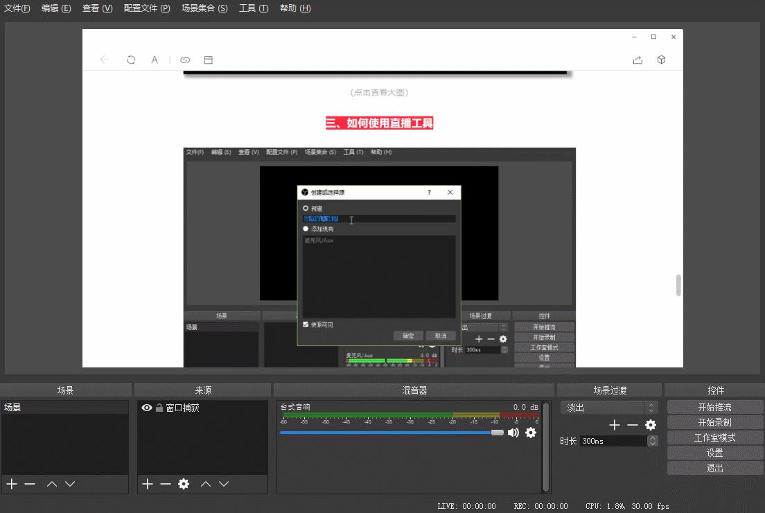Viewport: 765px width, 513px height.
Task: Click the refresh icon in captured window
Action: click(x=131, y=60)
